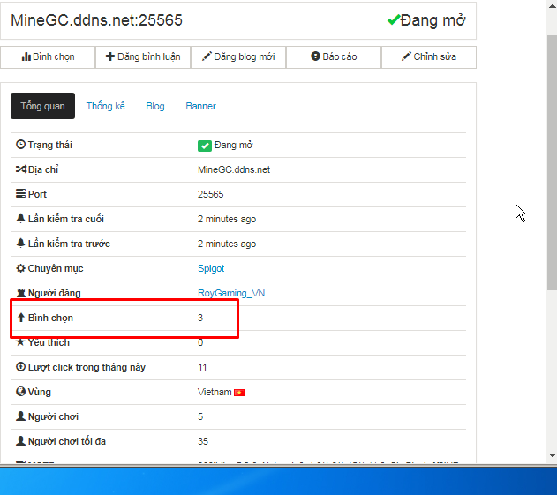This screenshot has height=495, width=557.
Task: Open the Banner tab
Action: (200, 106)
